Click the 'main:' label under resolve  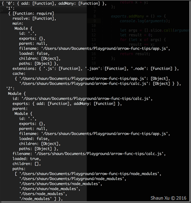pyautogui.click(x=18, y=24)
